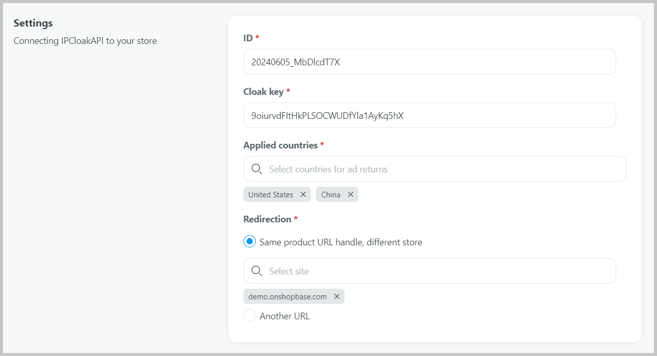Click the United States tag label

(x=271, y=194)
